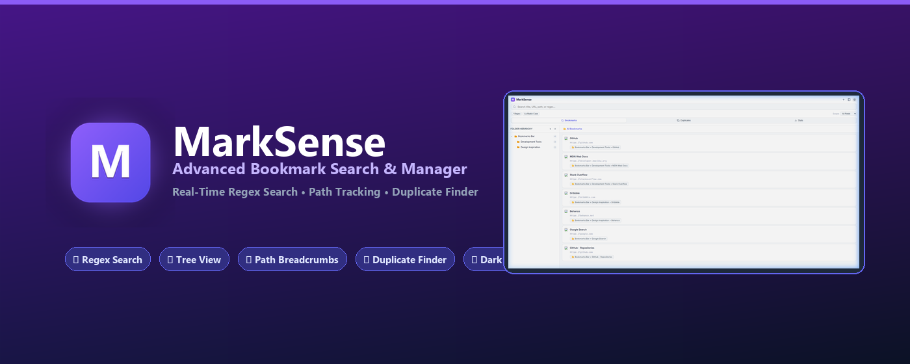The width and height of the screenshot is (910, 364).
Task: Click GitHub's path breadcrumb chip
Action: pyautogui.click(x=595, y=148)
